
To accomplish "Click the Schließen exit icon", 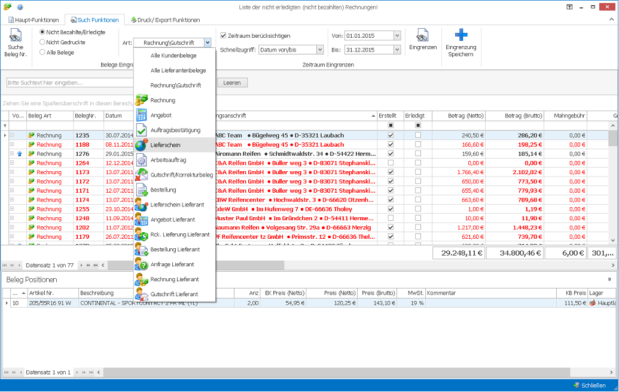I will [x=577, y=385].
